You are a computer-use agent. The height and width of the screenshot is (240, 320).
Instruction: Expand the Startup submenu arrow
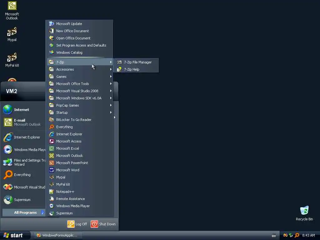point(111,112)
